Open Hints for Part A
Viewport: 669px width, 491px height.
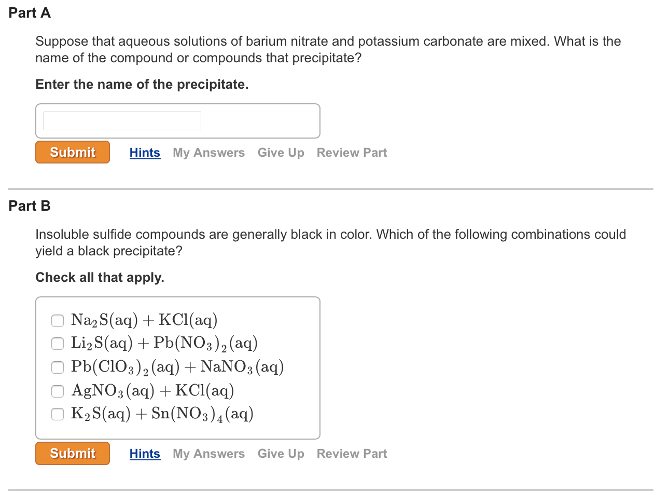coord(145,153)
